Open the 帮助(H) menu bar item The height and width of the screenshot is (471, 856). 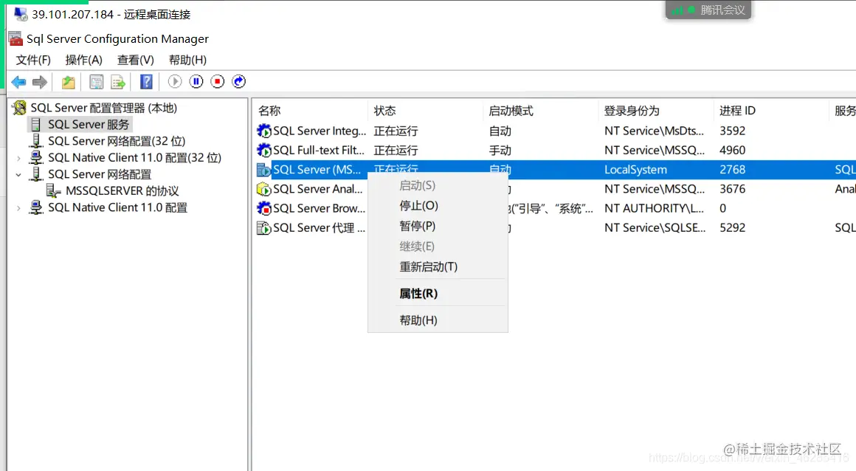pyautogui.click(x=187, y=60)
